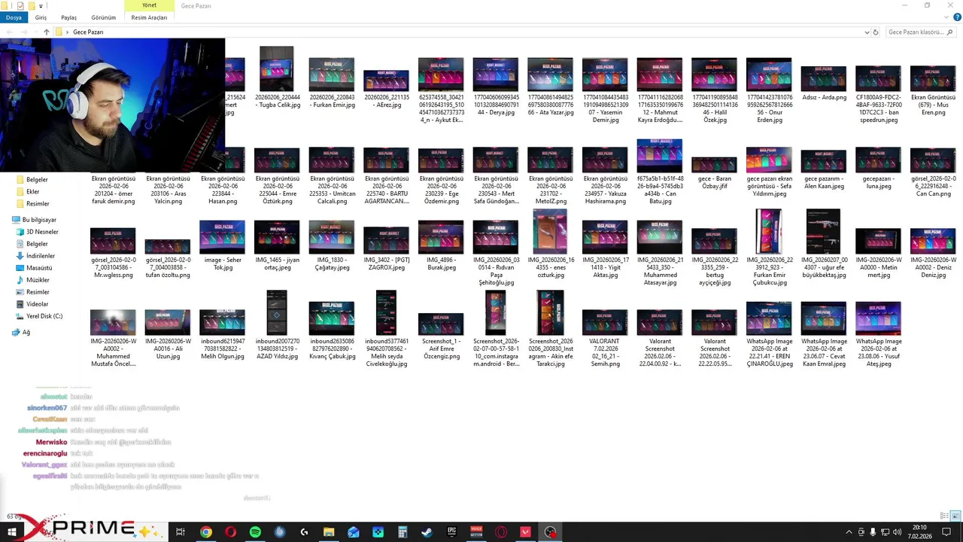Open Spotify from the taskbar
The height and width of the screenshot is (542, 963).
point(255,532)
